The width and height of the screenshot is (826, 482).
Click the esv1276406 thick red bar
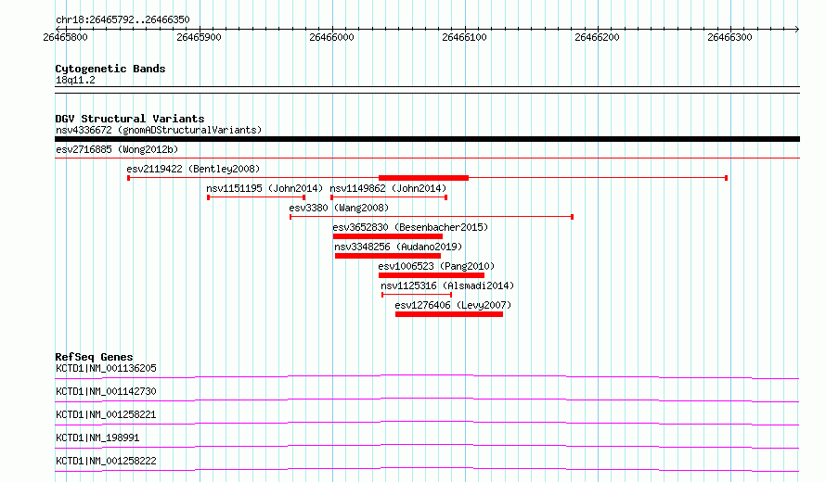(449, 314)
